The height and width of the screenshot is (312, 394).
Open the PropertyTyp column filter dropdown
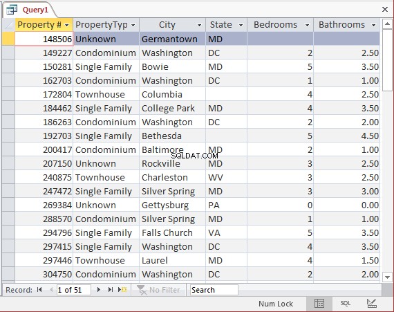pos(133,25)
